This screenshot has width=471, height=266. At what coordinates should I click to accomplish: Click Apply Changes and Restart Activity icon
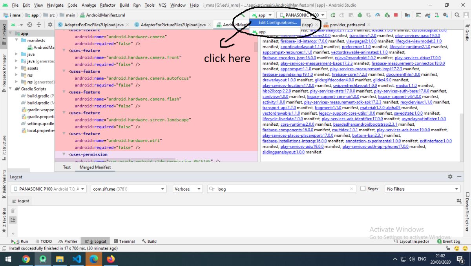[333, 15]
